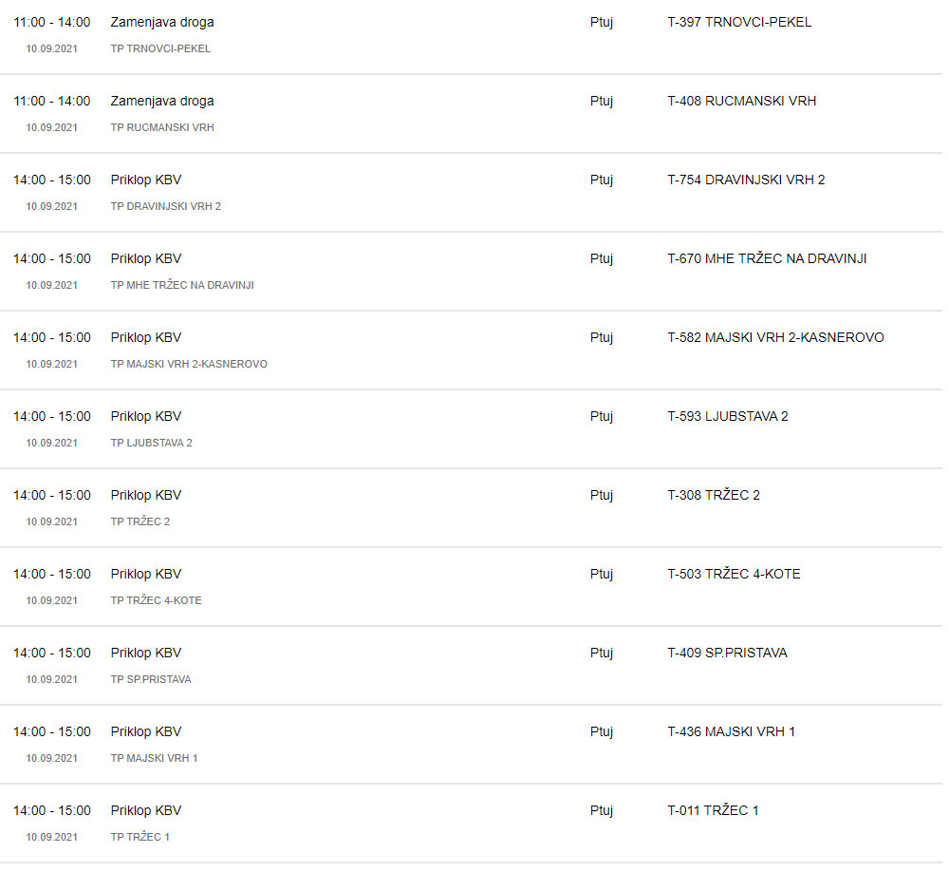Open the T-436 MAJSKI VRH 1 entry
Image resolution: width=949 pixels, height=872 pixels.
(x=731, y=731)
